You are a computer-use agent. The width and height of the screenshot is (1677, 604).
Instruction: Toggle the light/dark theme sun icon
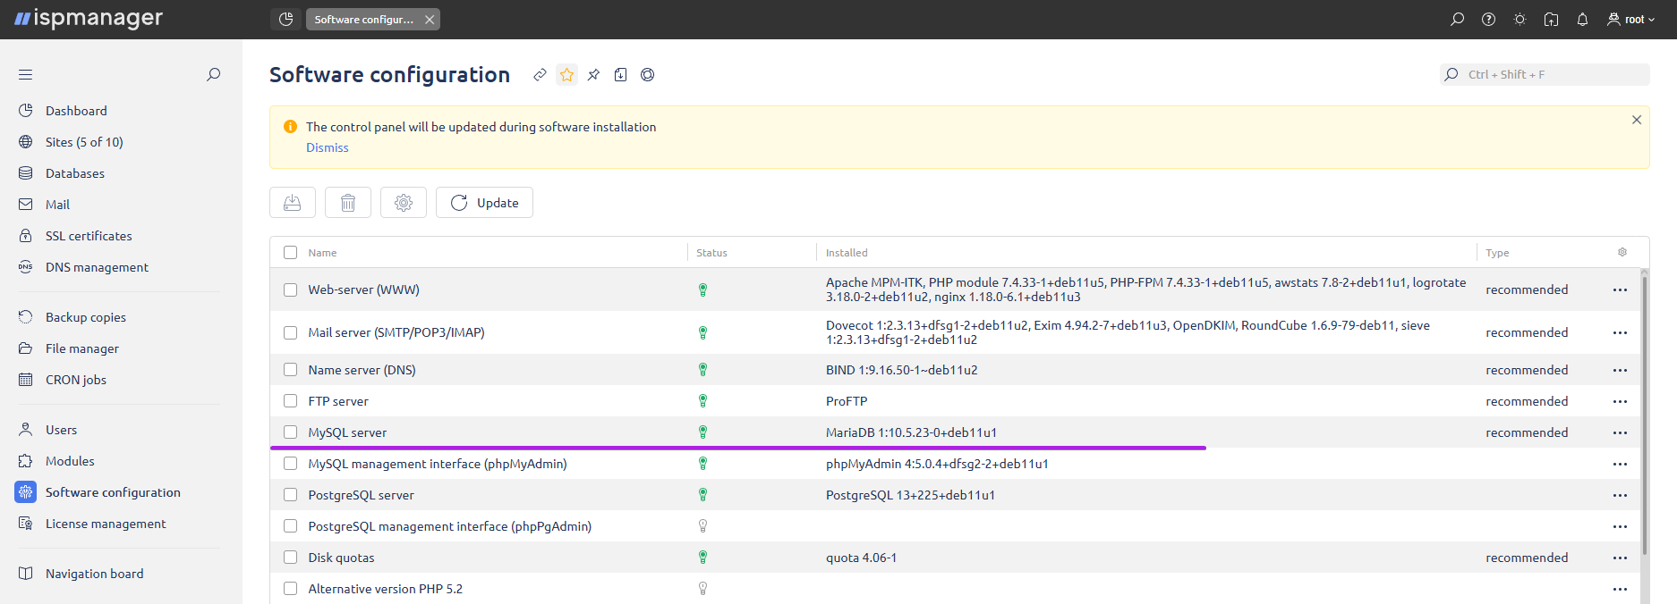[1520, 19]
